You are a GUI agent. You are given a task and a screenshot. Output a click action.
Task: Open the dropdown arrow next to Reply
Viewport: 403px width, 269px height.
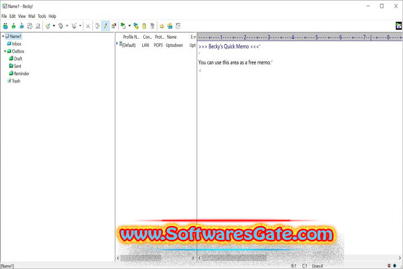67,26
